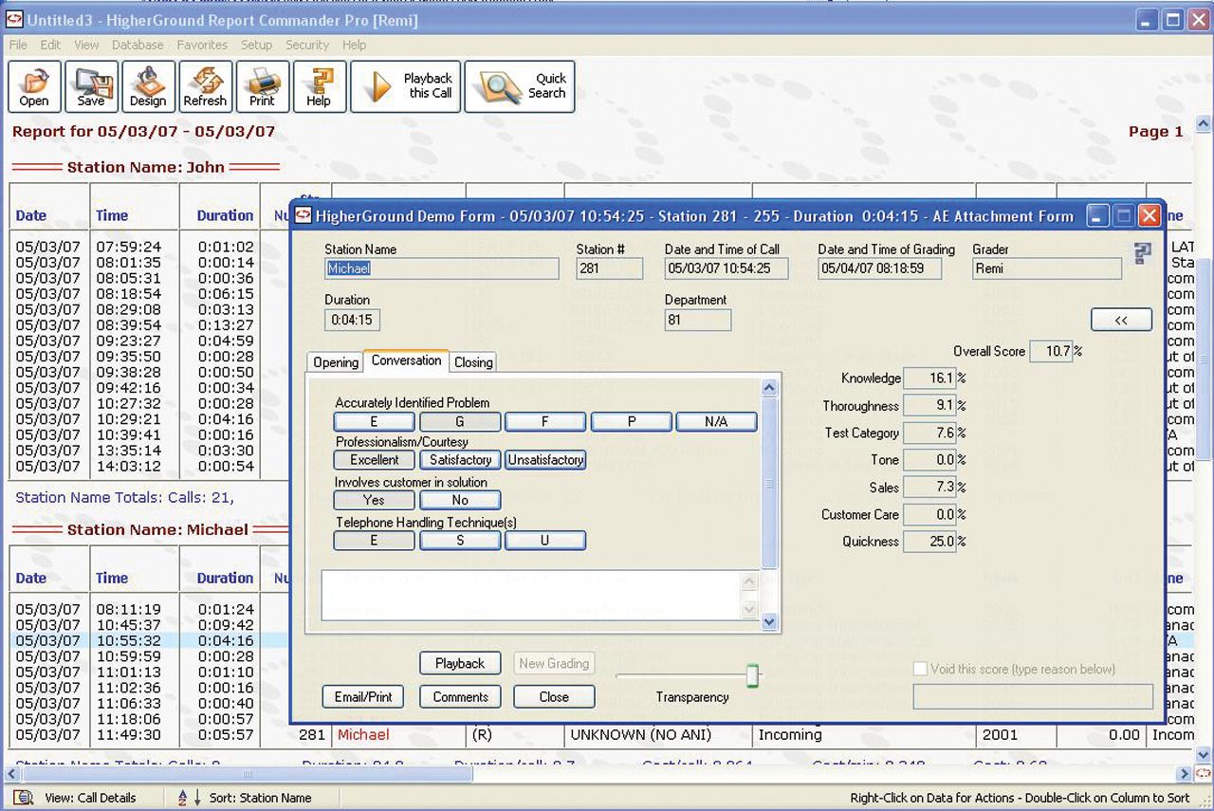Select Michael's call at 11:49:30
This screenshot has width=1214, height=811.
click(129, 734)
